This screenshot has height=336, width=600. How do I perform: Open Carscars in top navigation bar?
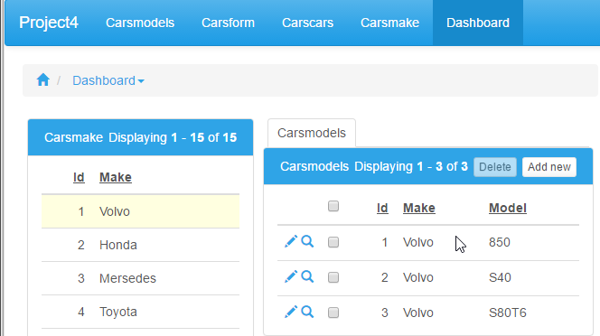(307, 23)
